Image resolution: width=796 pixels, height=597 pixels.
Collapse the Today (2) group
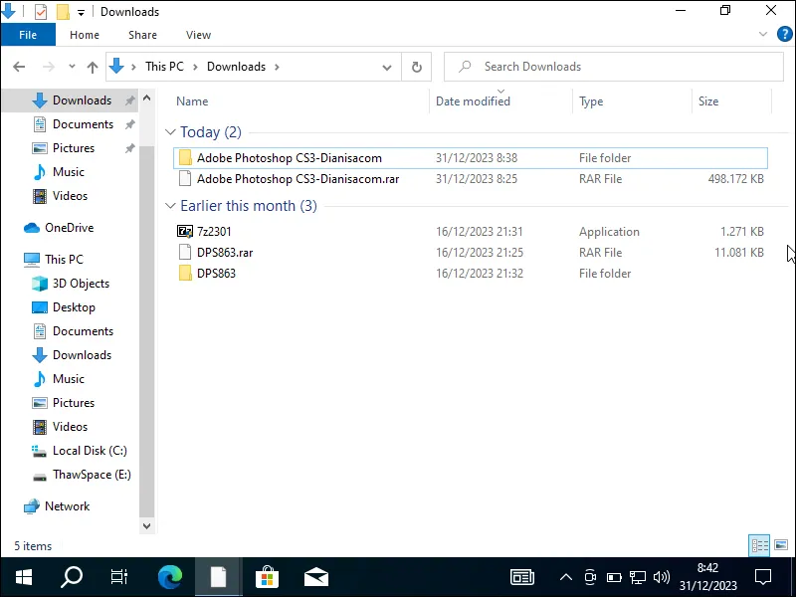(x=171, y=132)
